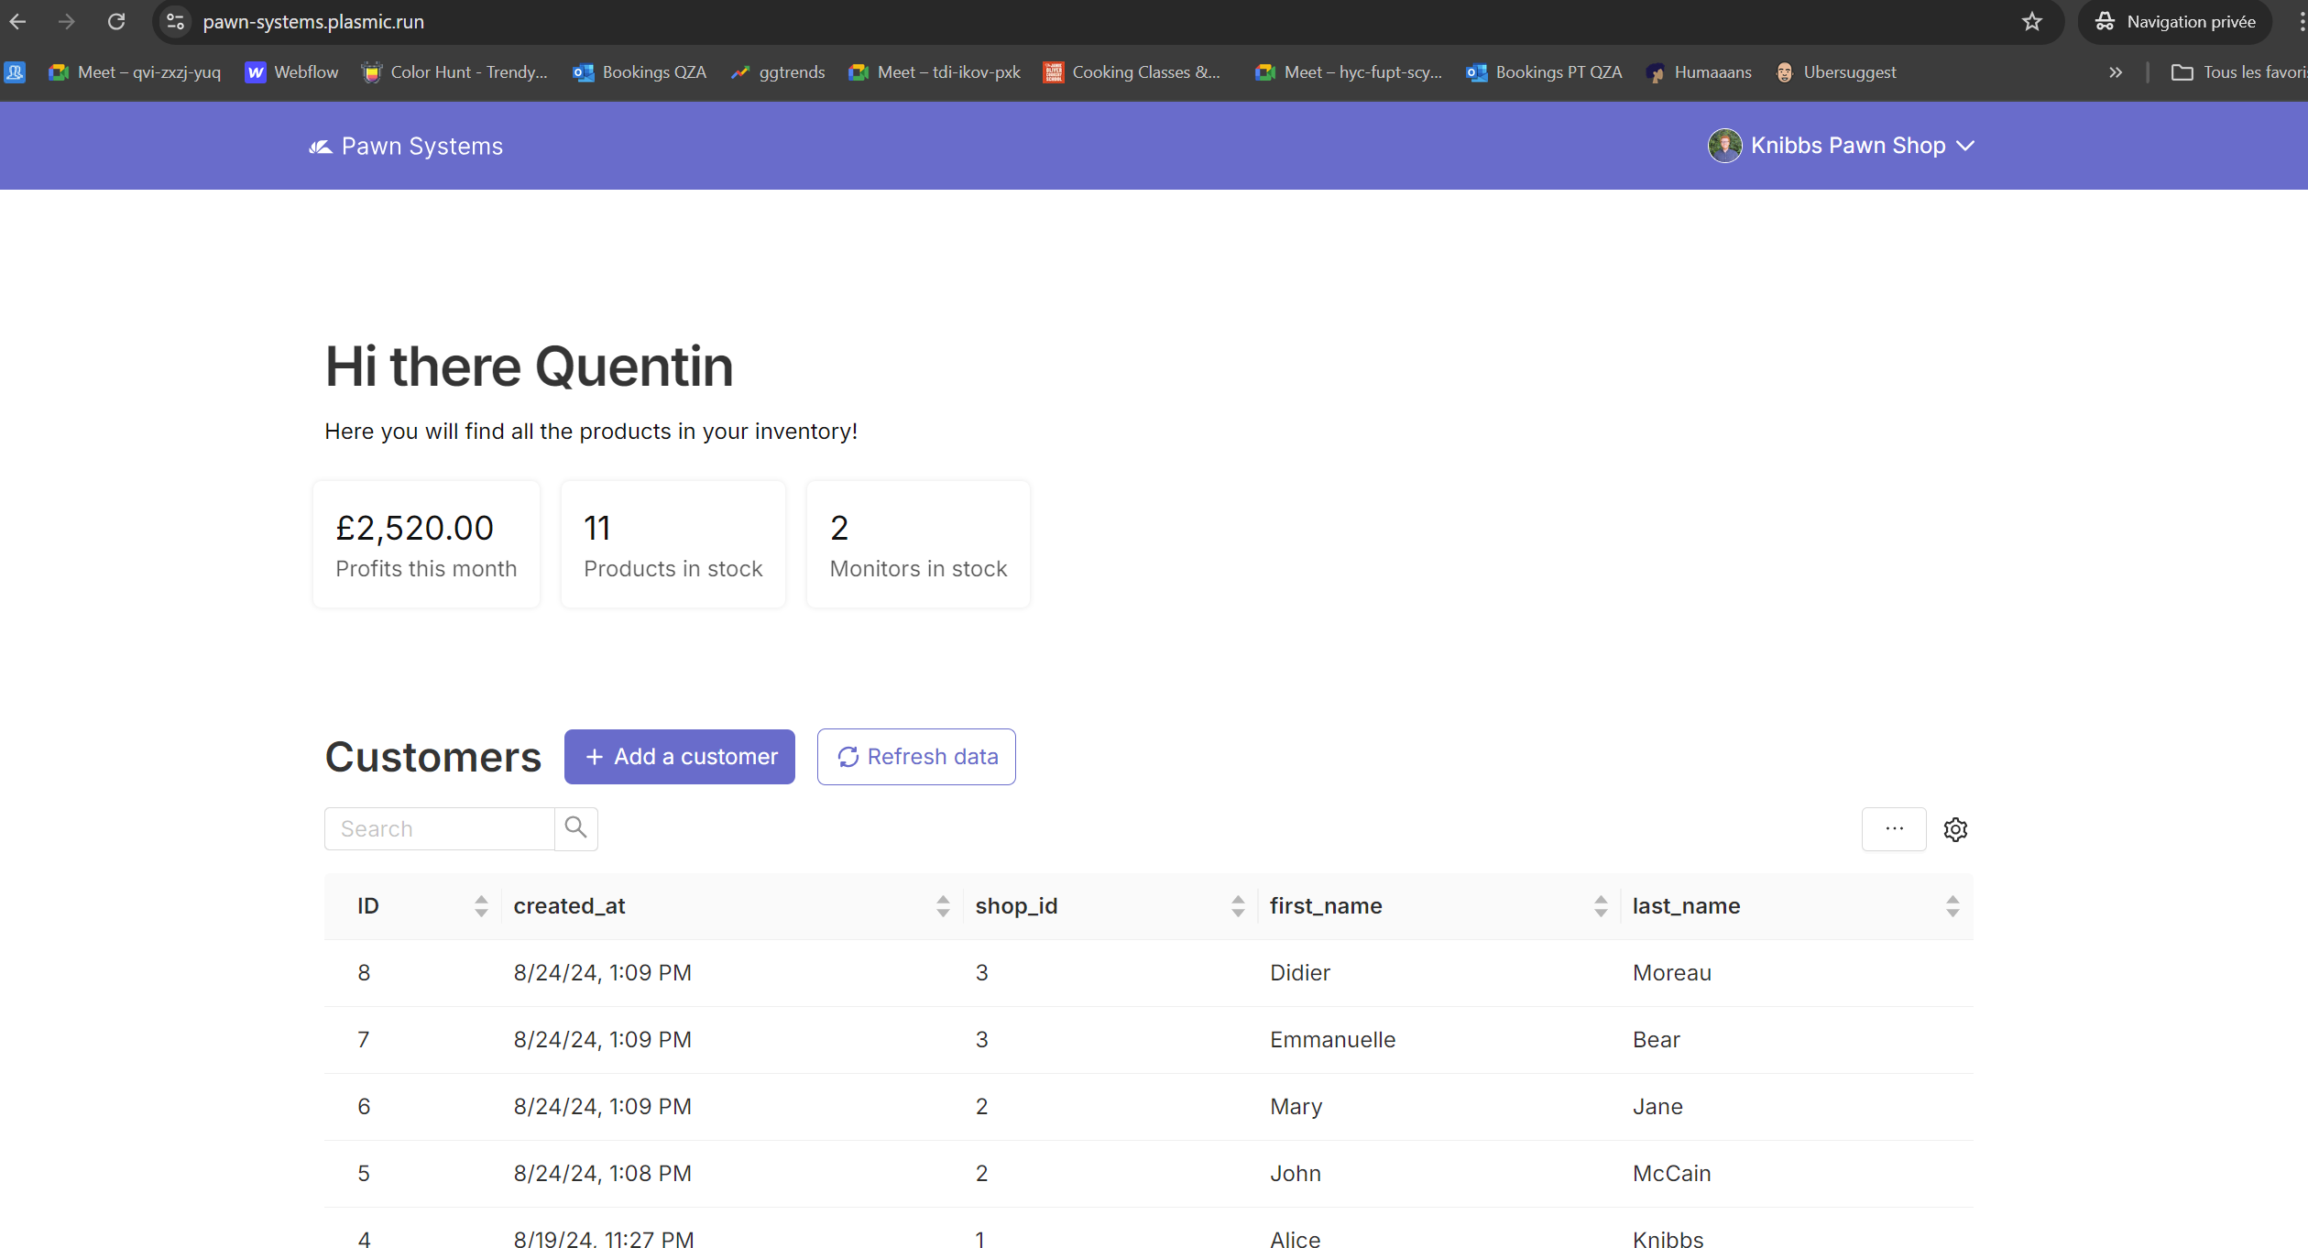Screen dimensions: 2308x1248
Task: Sort by shop_id column arrows
Action: tap(1238, 906)
